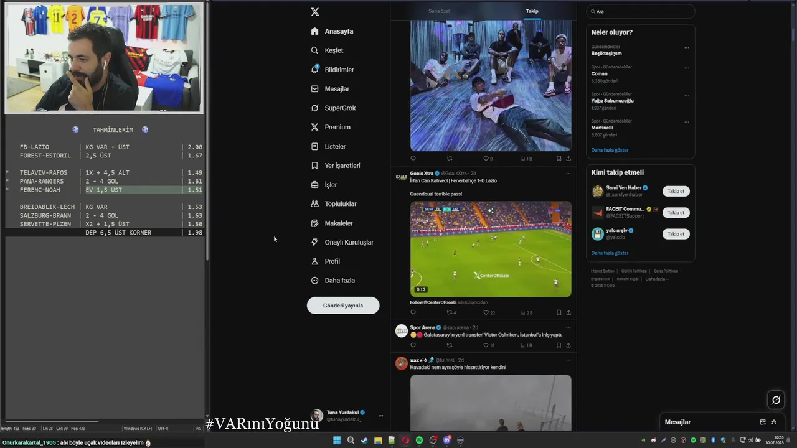
Task: Open Listeler lists
Action: point(328,146)
